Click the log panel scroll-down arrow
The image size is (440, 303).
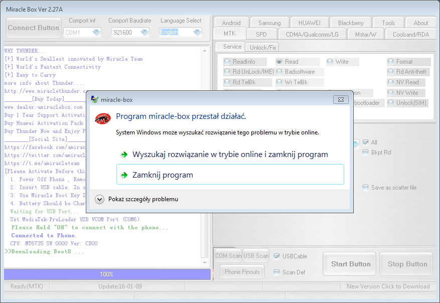coord(205,263)
